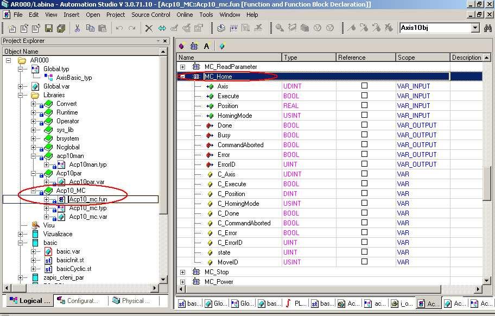
Task: Open the File menu
Action: coord(18,15)
